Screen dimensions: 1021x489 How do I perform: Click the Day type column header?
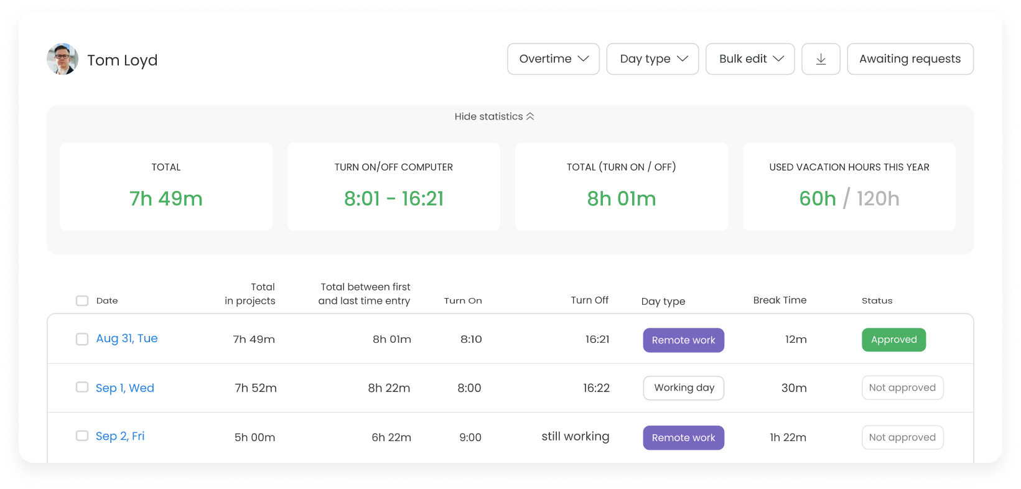[x=663, y=301]
